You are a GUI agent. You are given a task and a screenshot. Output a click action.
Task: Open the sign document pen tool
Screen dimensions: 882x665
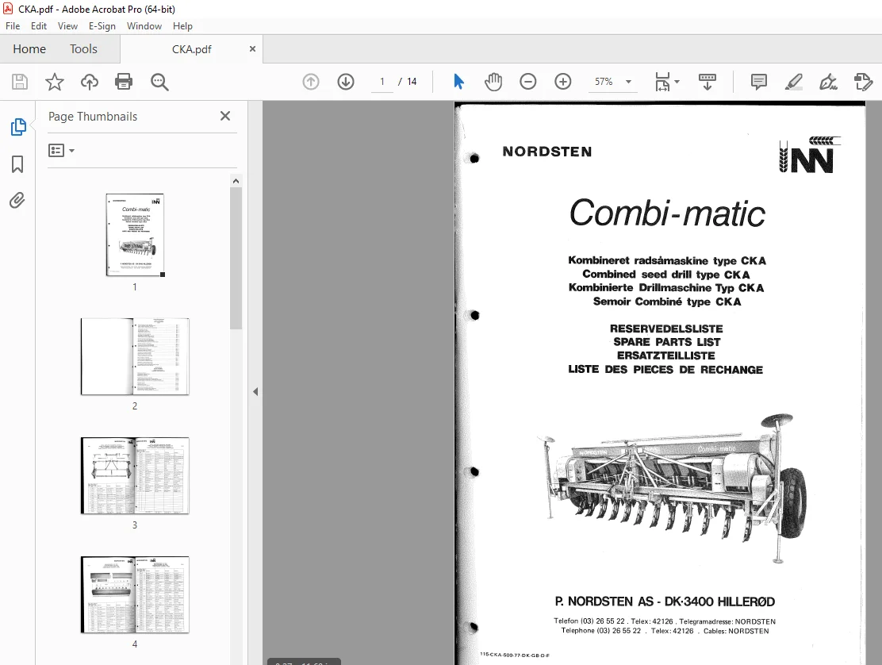tap(828, 82)
